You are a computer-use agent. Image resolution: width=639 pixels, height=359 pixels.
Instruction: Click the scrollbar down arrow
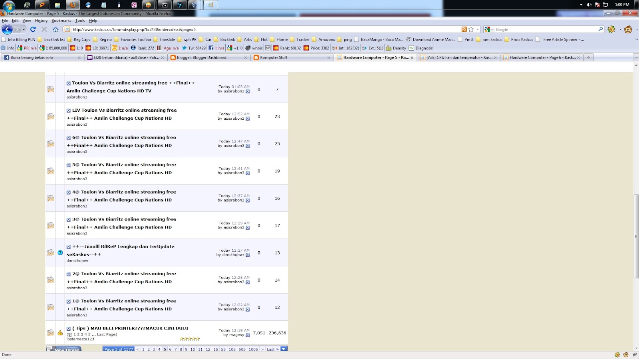636,348
